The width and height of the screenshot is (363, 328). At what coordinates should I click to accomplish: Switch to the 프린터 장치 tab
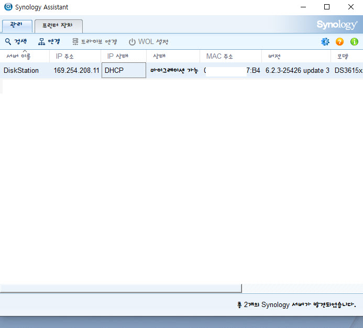pos(59,26)
